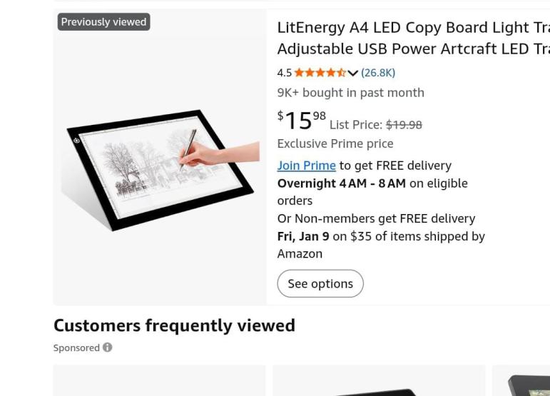Expand the rating breakdown chevron
Screen dimensions: 550x396
tap(353, 73)
